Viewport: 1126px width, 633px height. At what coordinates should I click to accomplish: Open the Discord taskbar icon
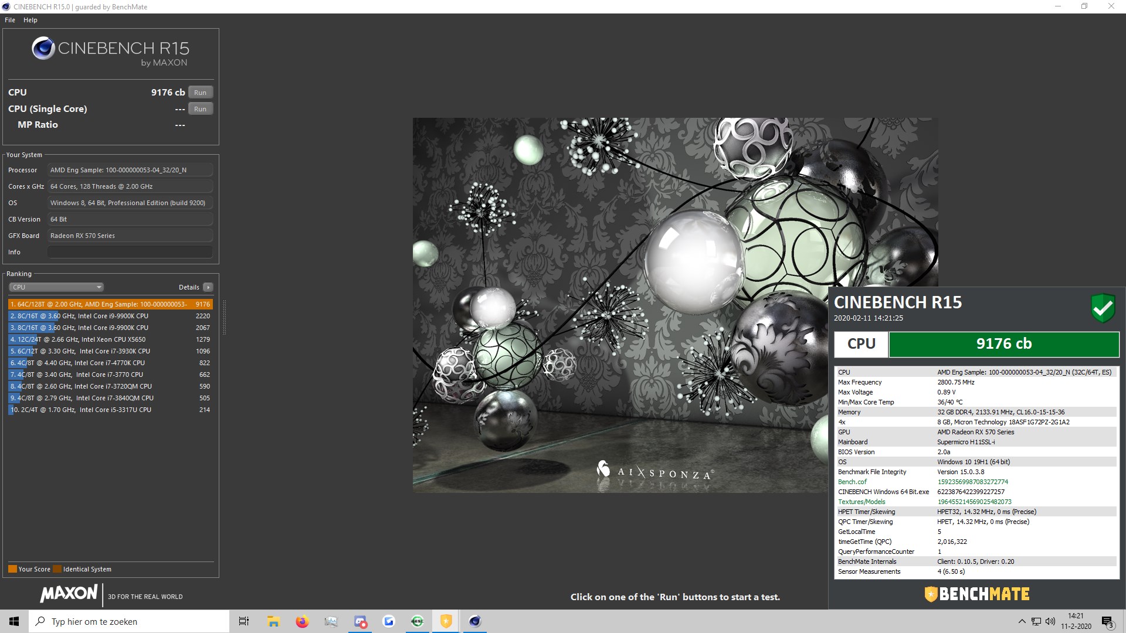360,621
